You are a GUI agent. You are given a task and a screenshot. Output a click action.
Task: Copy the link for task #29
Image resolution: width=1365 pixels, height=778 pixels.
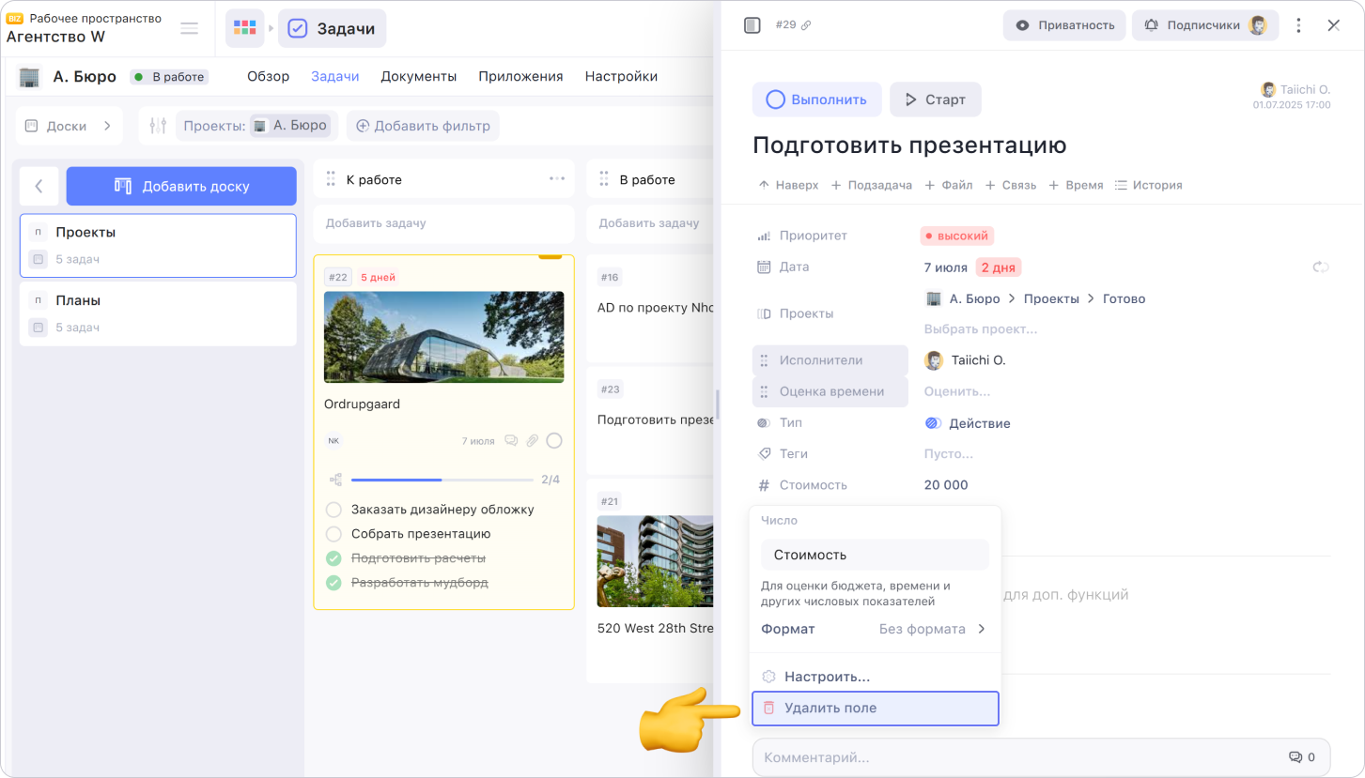point(806,25)
